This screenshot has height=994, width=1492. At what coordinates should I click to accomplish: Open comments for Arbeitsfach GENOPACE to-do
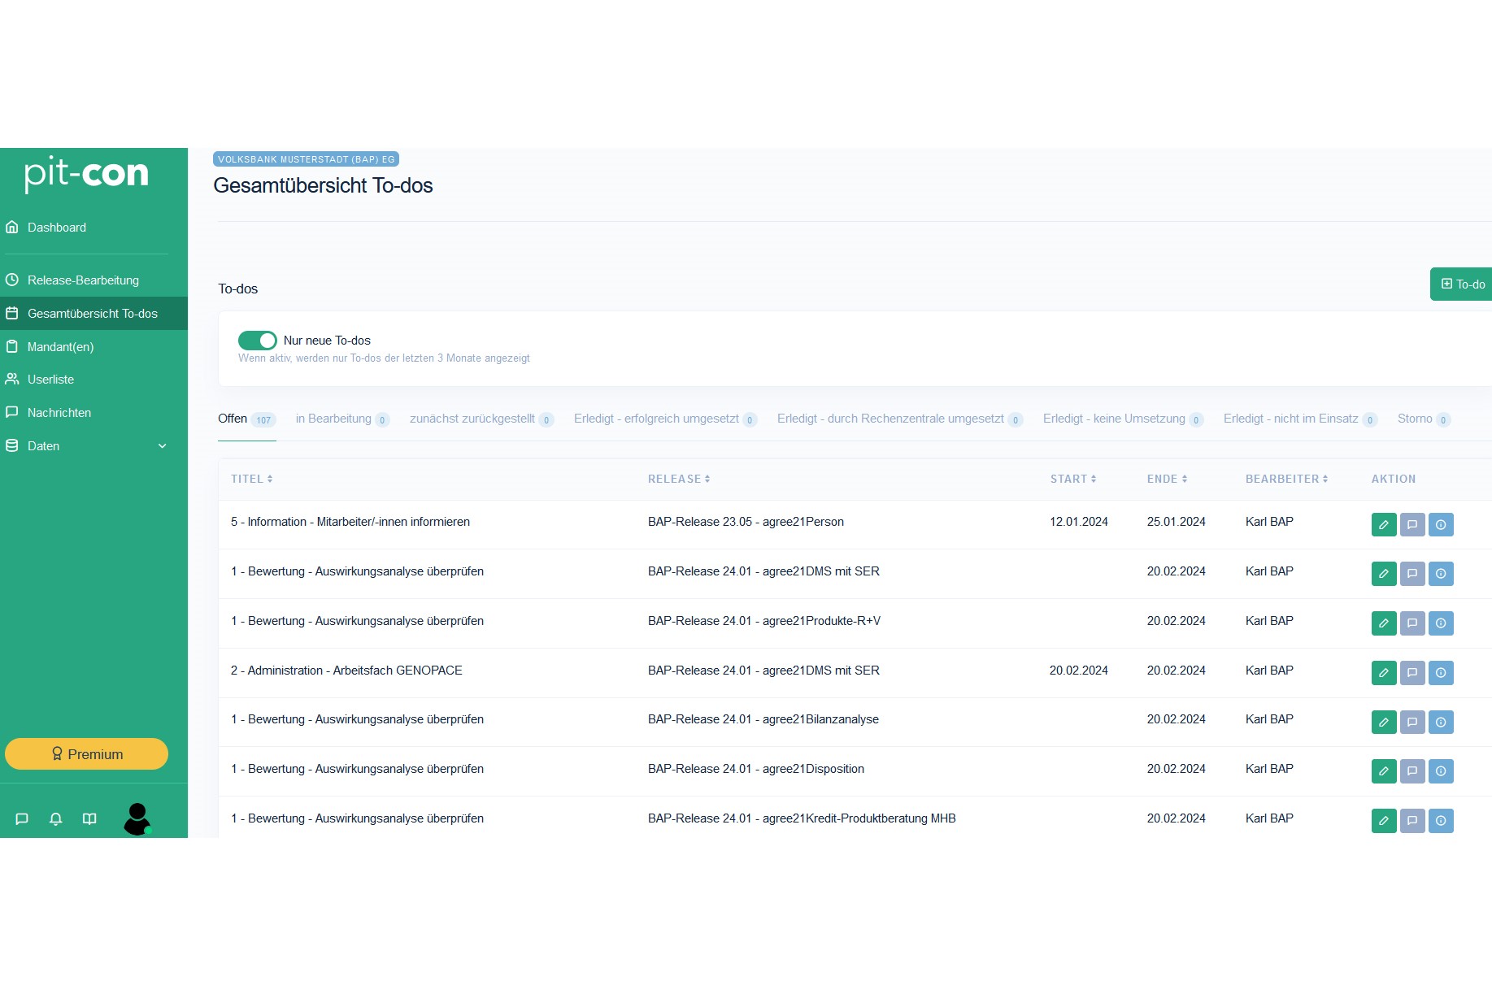pos(1412,673)
